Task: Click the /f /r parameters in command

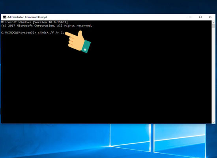Action: point(55,32)
